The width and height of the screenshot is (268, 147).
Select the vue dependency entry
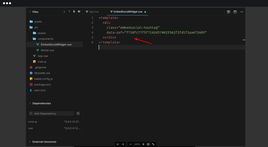pyautogui.click(x=30, y=128)
